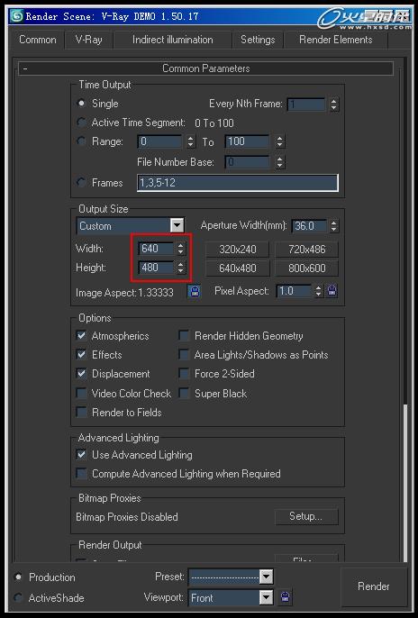Lock the viewport selection icon
Image resolution: width=418 pixels, height=618 pixels.
coord(286,597)
